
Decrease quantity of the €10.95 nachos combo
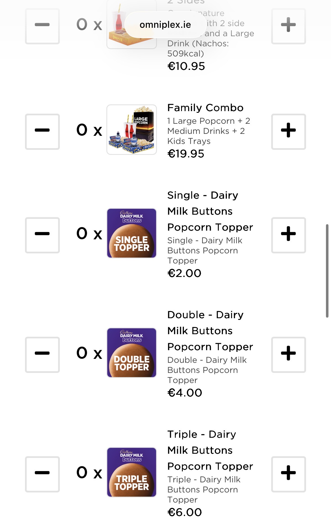(x=42, y=26)
